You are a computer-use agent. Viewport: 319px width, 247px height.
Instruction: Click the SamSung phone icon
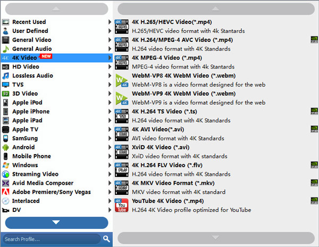tap(5, 138)
